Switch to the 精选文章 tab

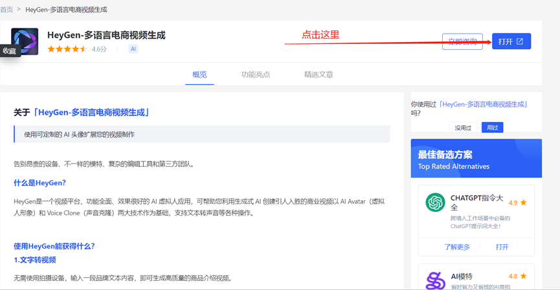[x=319, y=74]
